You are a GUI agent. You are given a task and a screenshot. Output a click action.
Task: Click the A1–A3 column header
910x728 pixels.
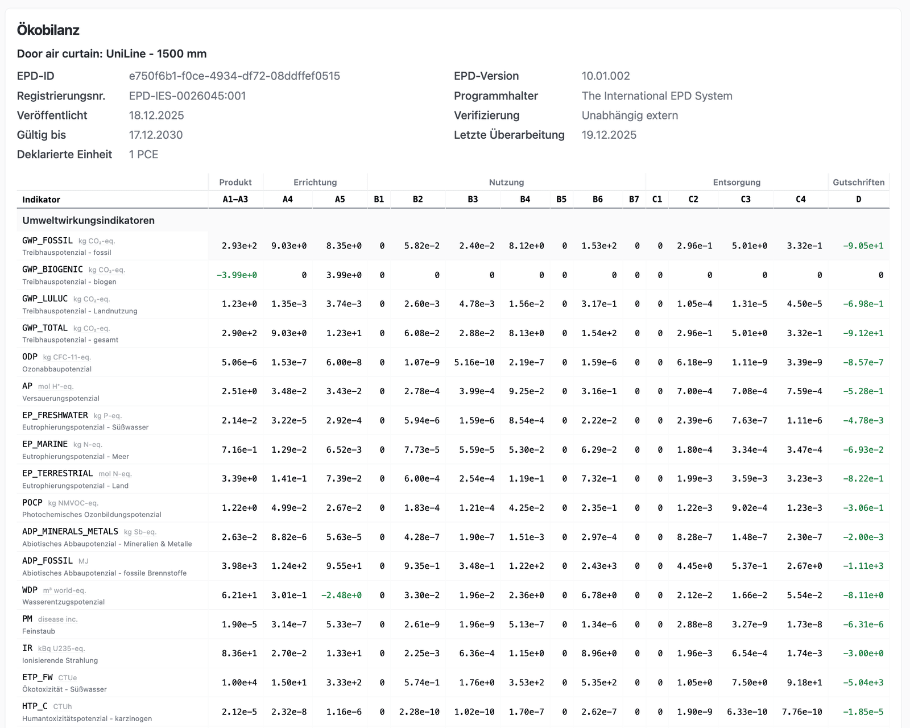pyautogui.click(x=235, y=200)
